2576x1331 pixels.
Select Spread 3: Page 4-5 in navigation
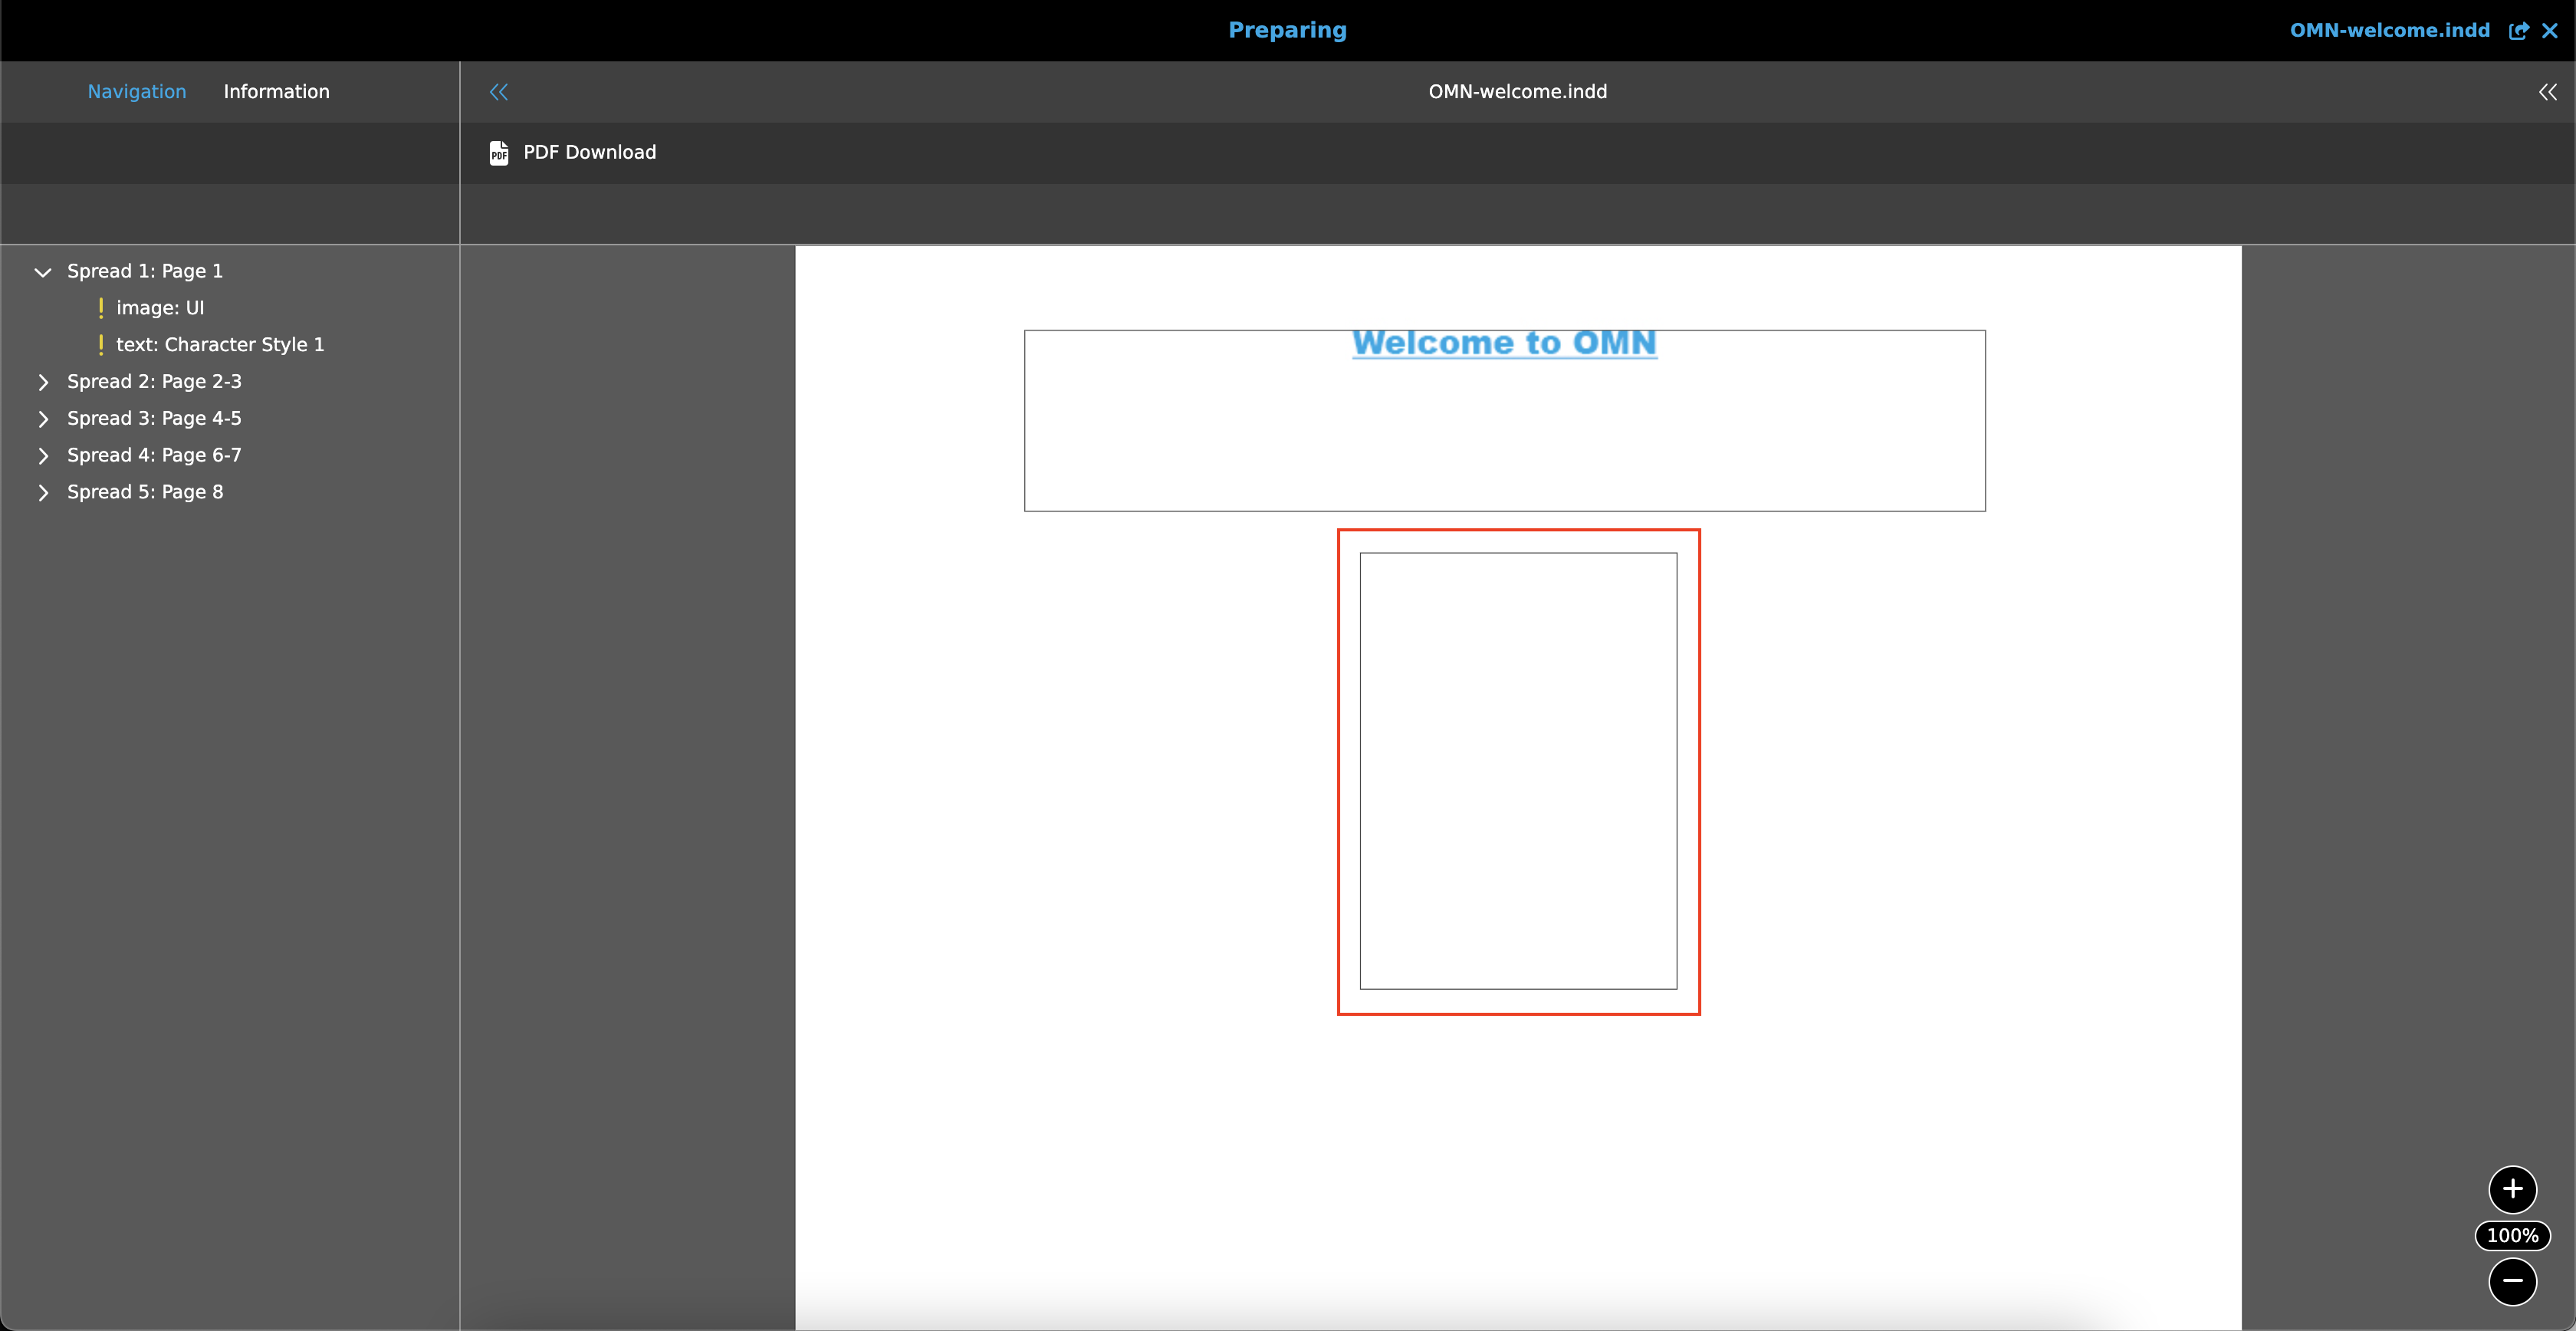click(154, 418)
